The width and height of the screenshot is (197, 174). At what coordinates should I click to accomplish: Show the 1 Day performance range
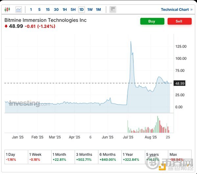pyautogui.click(x=16, y=157)
